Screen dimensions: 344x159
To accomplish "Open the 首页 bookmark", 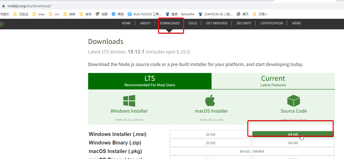I will point(243,14).
